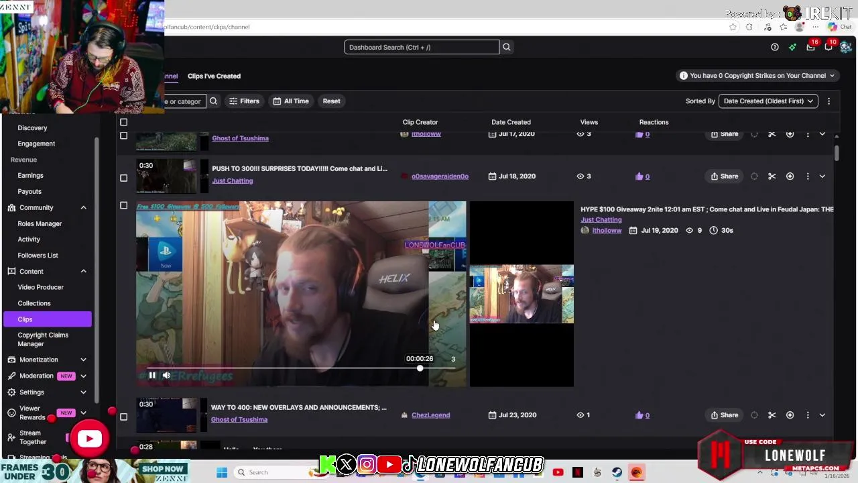Click the clips list vertical scrollbar
Viewport: 858px width, 483px height.
coord(837,153)
